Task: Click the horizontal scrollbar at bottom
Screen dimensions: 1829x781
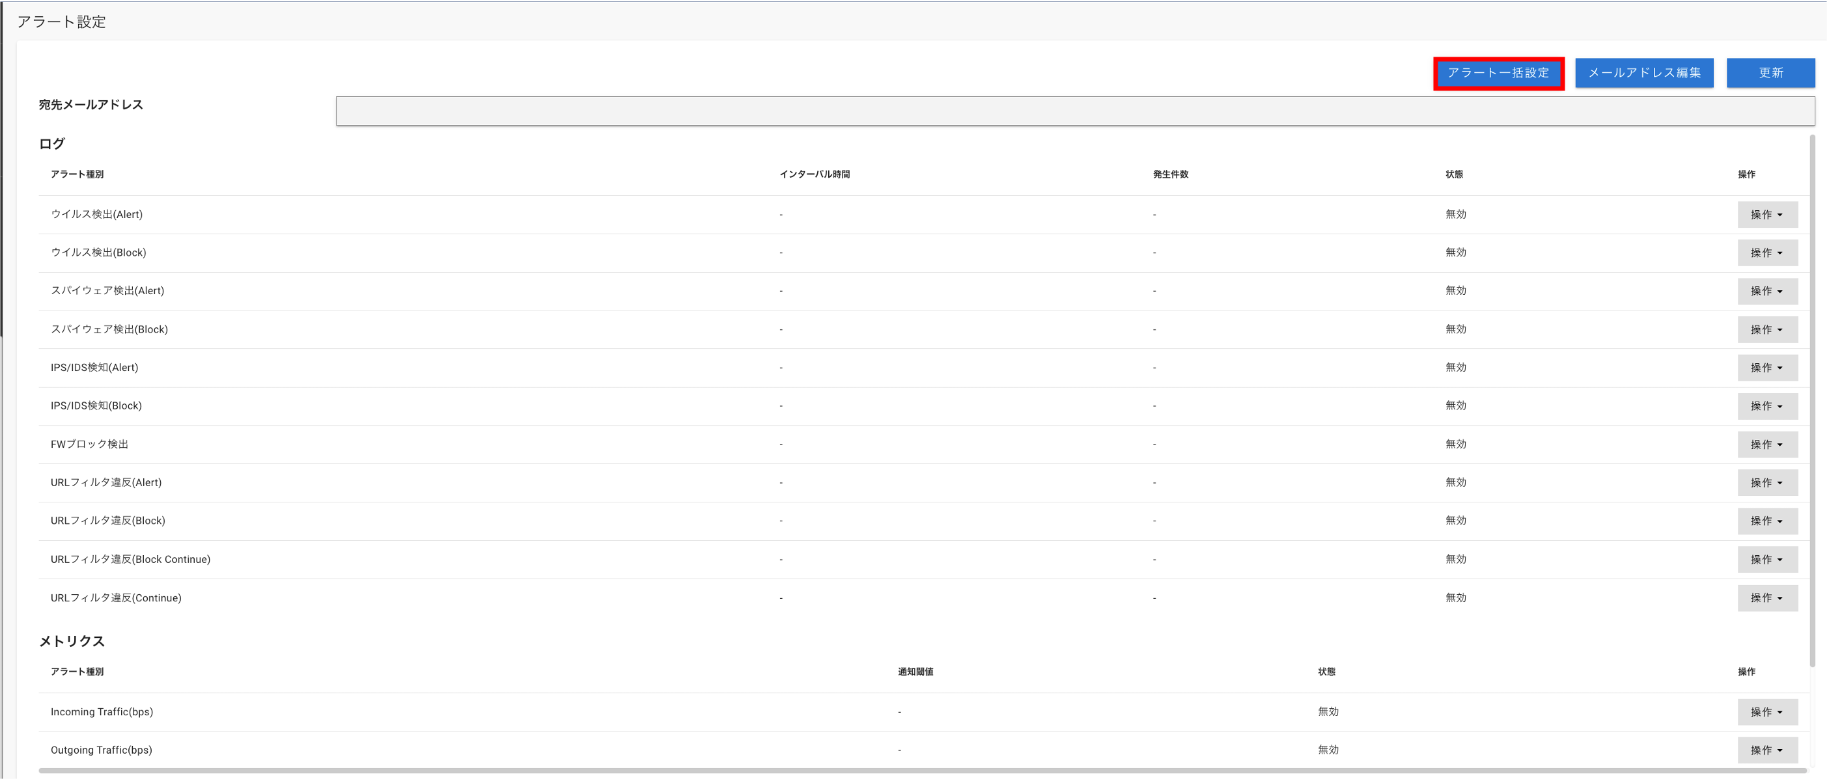Action: point(922,771)
